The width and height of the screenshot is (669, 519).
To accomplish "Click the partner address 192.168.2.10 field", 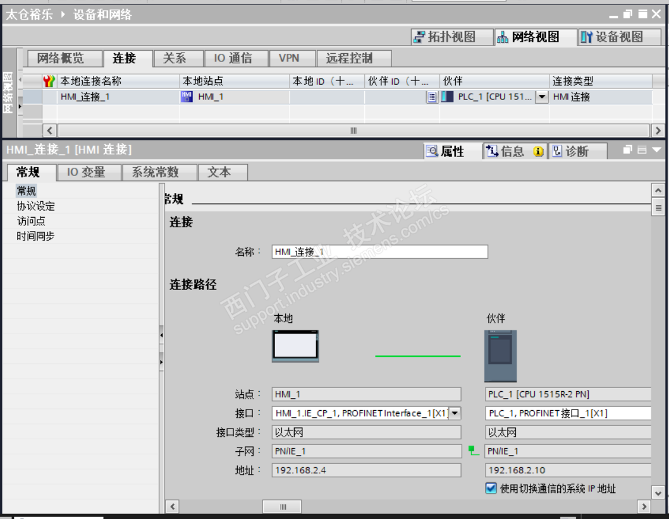I will 568,470.
